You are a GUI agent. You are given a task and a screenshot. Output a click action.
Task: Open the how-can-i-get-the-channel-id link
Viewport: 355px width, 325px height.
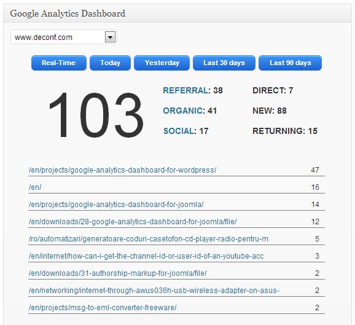point(146,256)
